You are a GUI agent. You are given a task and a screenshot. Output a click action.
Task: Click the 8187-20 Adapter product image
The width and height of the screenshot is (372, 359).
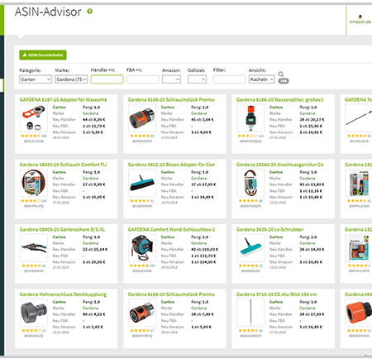pyautogui.click(x=34, y=118)
